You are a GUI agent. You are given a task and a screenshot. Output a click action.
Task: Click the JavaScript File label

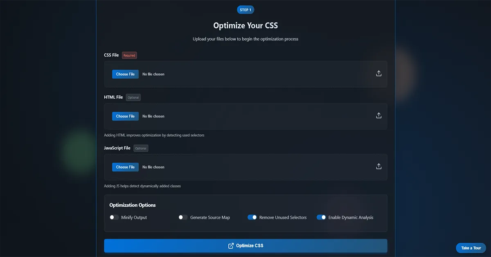click(x=117, y=148)
